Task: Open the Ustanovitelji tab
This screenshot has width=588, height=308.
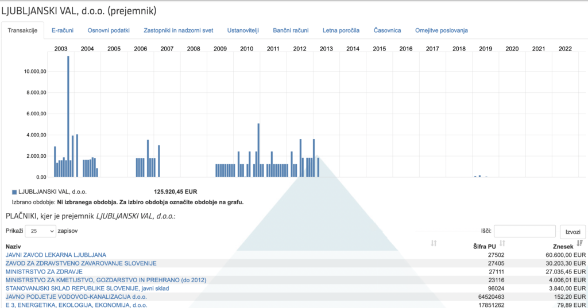Action: (x=243, y=30)
